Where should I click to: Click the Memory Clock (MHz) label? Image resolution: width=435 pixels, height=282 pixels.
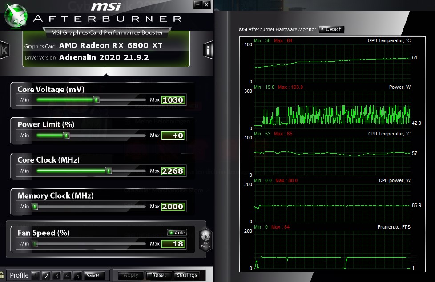56,195
